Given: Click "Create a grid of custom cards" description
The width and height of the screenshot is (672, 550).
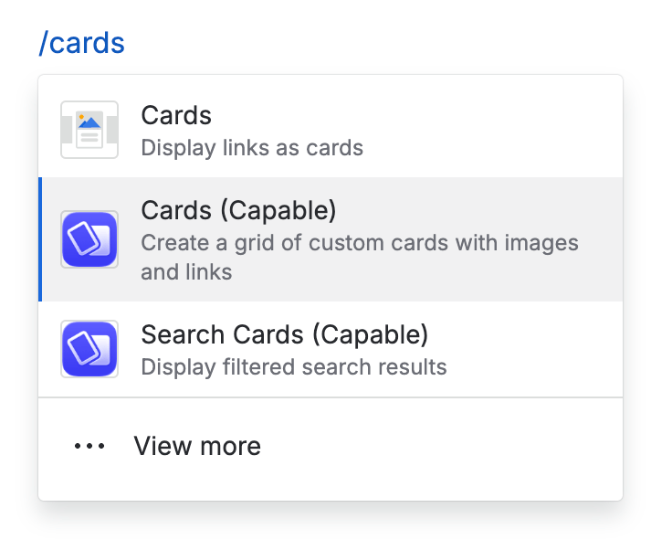Looking at the screenshot, I should 360,243.
